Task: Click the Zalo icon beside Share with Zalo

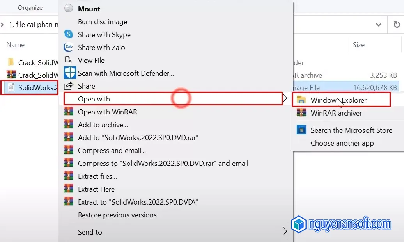Action: [x=69, y=47]
